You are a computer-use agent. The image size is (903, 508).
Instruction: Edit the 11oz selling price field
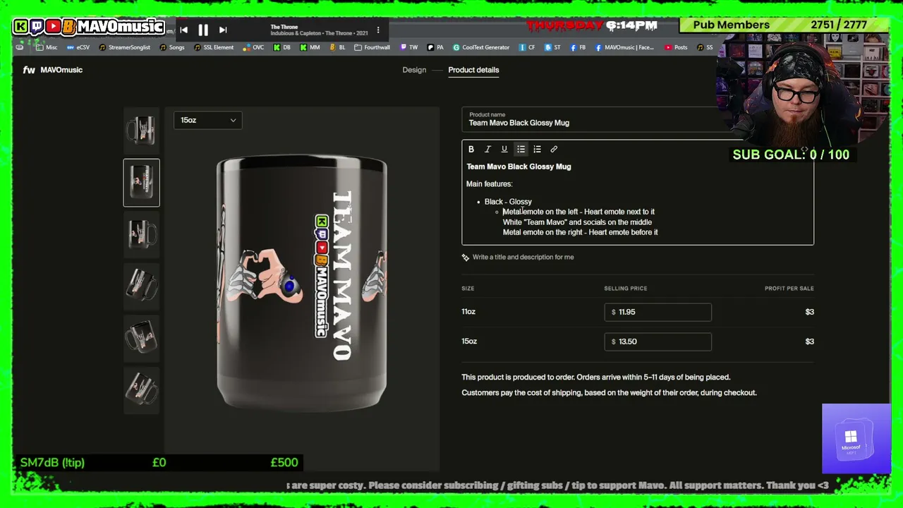(x=657, y=312)
